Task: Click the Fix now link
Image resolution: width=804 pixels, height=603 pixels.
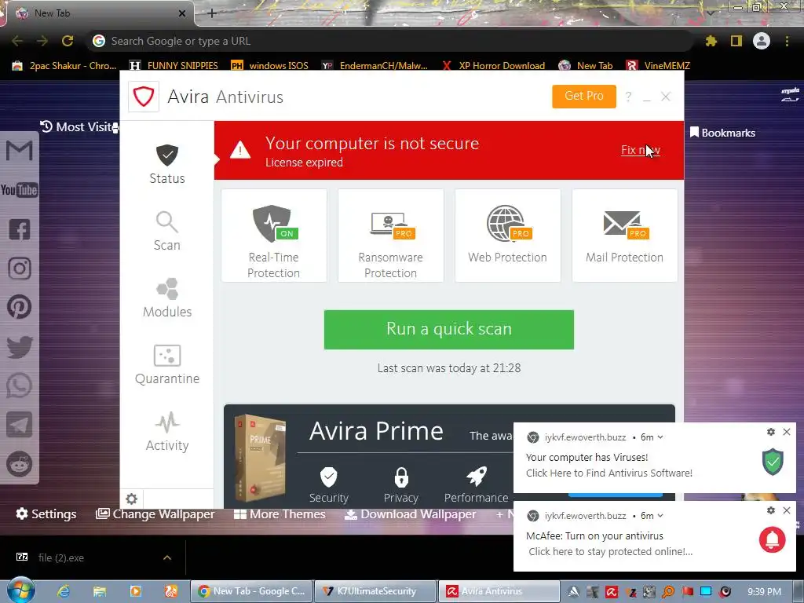Action: point(641,150)
